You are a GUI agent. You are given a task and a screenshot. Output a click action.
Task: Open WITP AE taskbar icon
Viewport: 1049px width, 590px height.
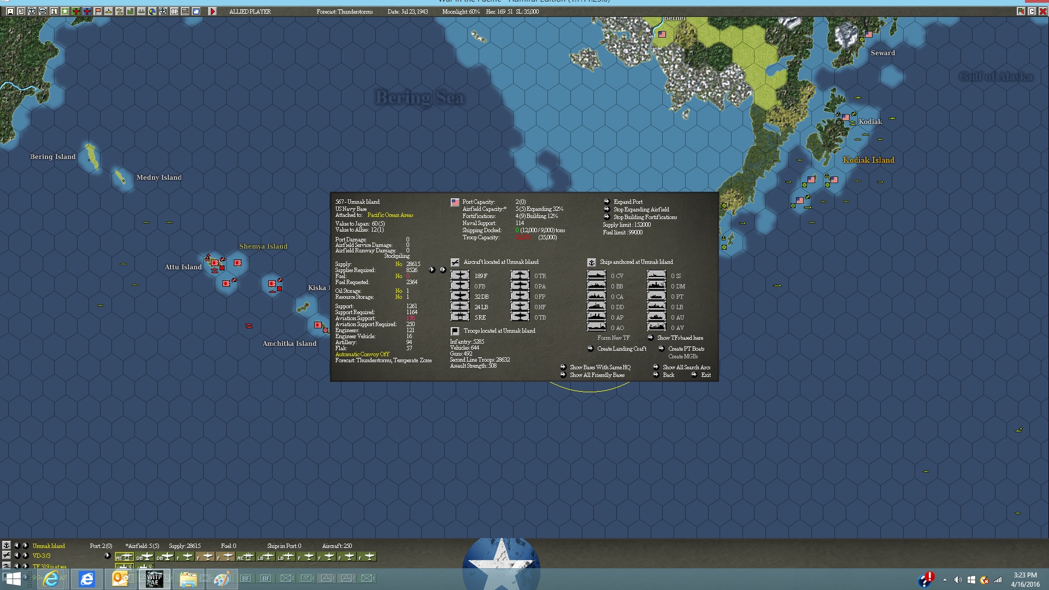[x=155, y=579]
